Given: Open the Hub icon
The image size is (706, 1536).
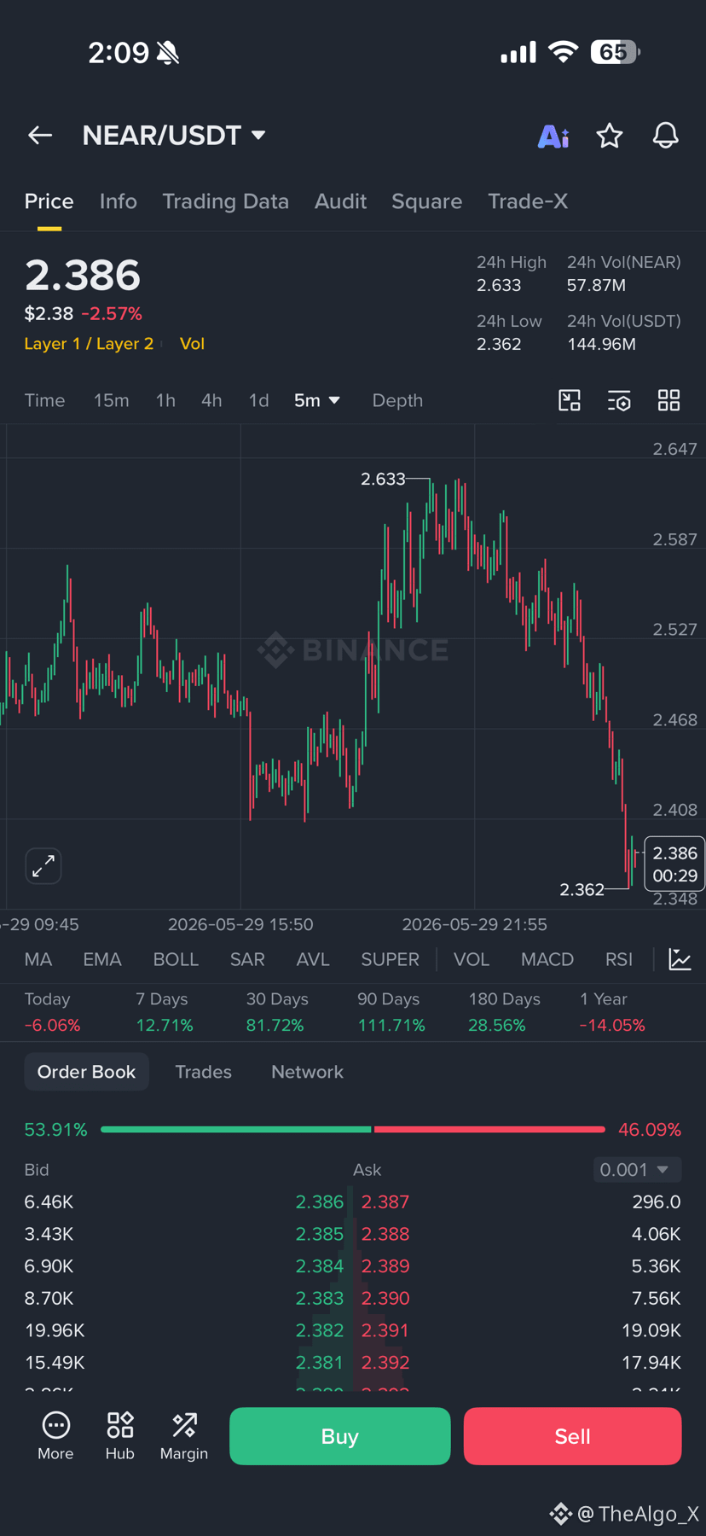Looking at the screenshot, I should coord(120,1436).
